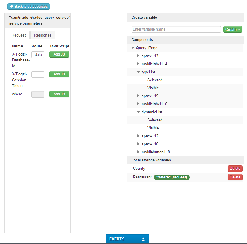Add JS for X-Tiggzi-Database-Id parameter
Screen dimensions: 247x244
coord(59,54)
